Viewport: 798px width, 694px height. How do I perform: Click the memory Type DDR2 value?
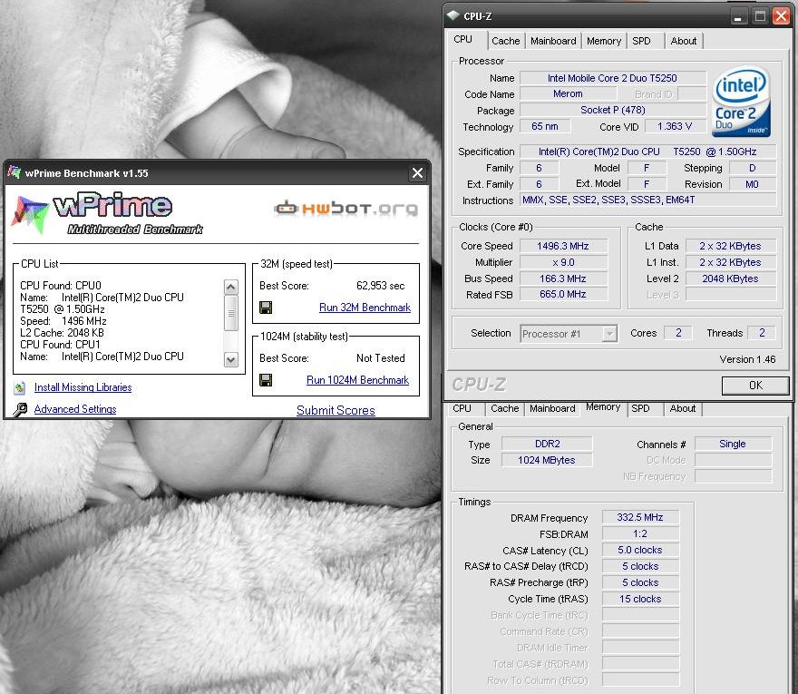(547, 444)
